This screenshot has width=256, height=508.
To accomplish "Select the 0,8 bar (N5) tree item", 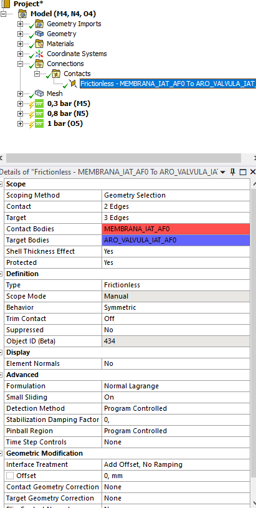I will [x=68, y=113].
